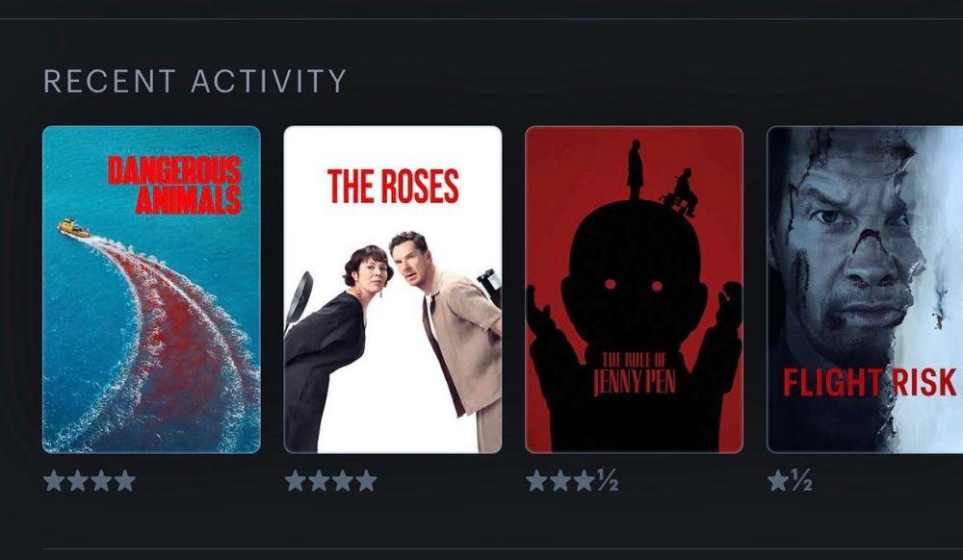The height and width of the screenshot is (560, 963).
Task: Click the last star beneath The Roses
Action: pos(367,481)
